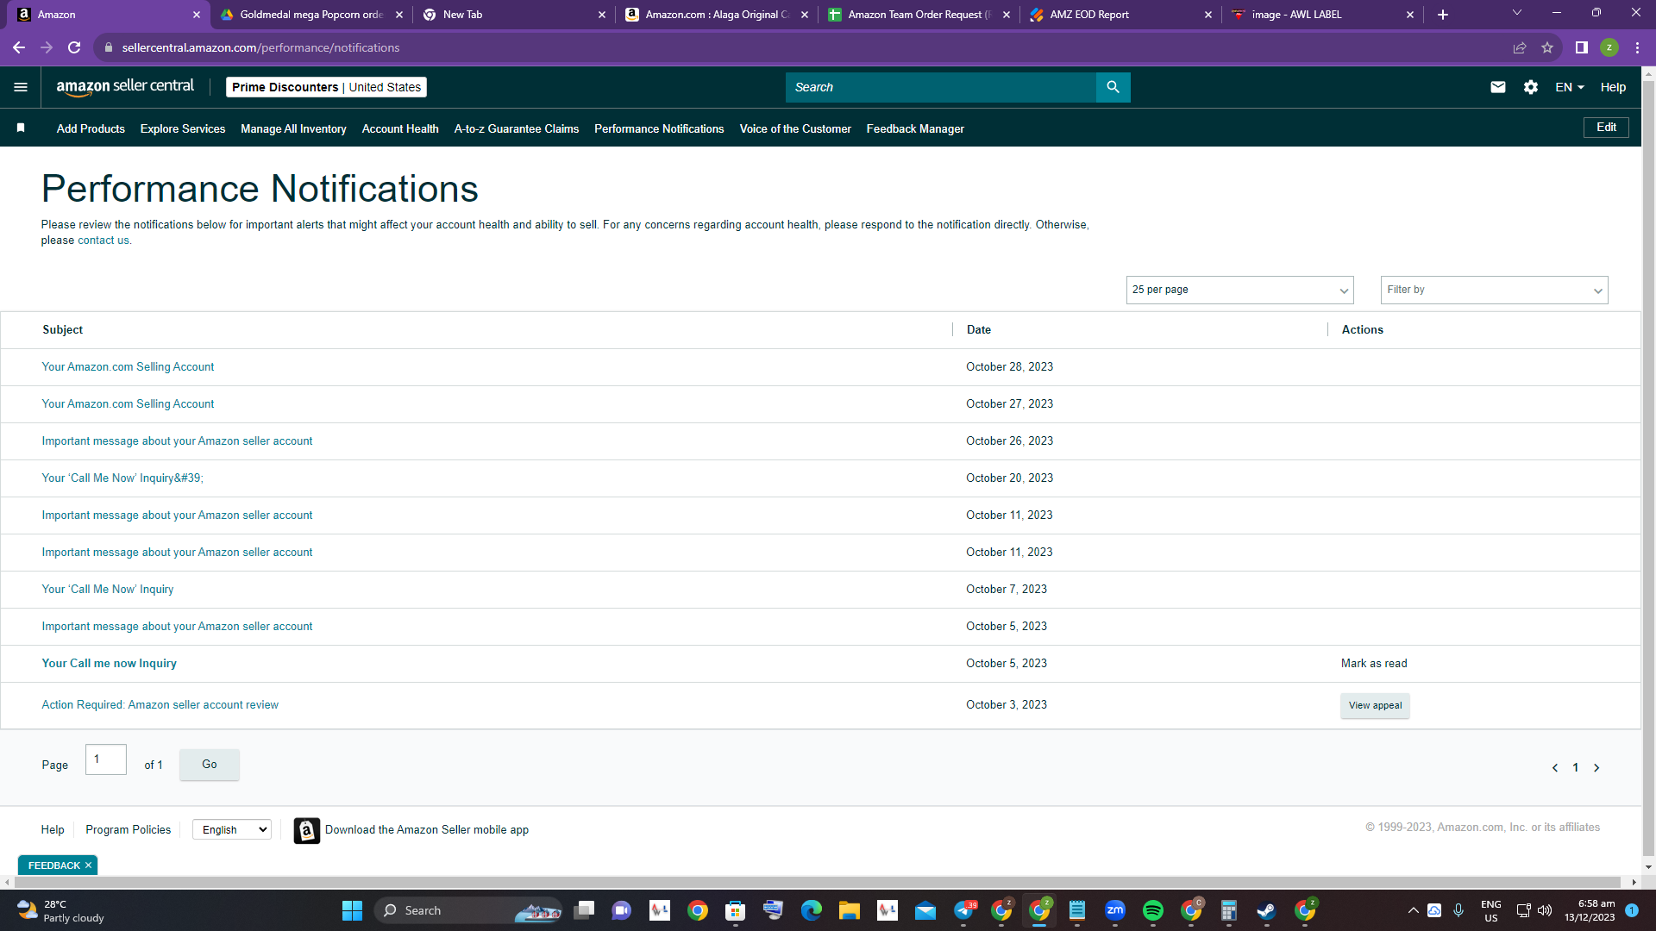The image size is (1656, 931).
Task: Show hidden system tray icons
Action: click(1413, 910)
